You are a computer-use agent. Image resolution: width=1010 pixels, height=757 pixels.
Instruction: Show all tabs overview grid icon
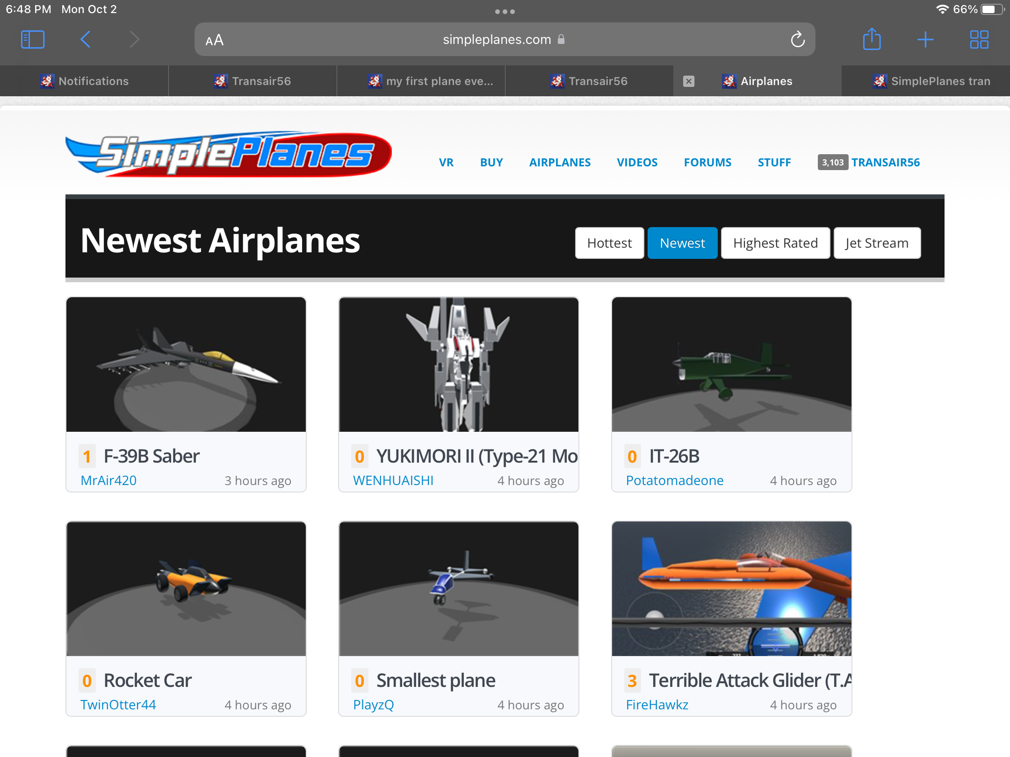click(x=979, y=40)
